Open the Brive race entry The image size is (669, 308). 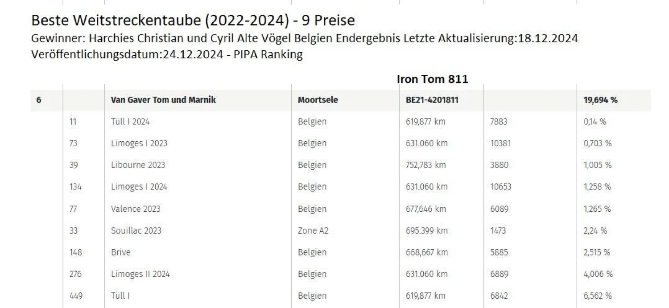121,252
